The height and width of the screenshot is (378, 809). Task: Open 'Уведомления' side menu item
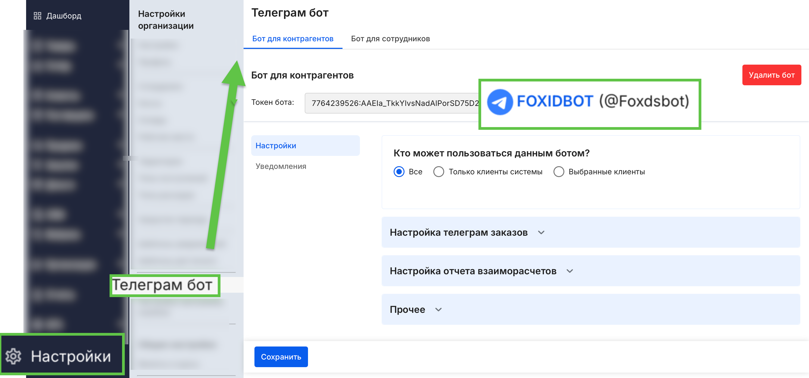pyautogui.click(x=281, y=166)
